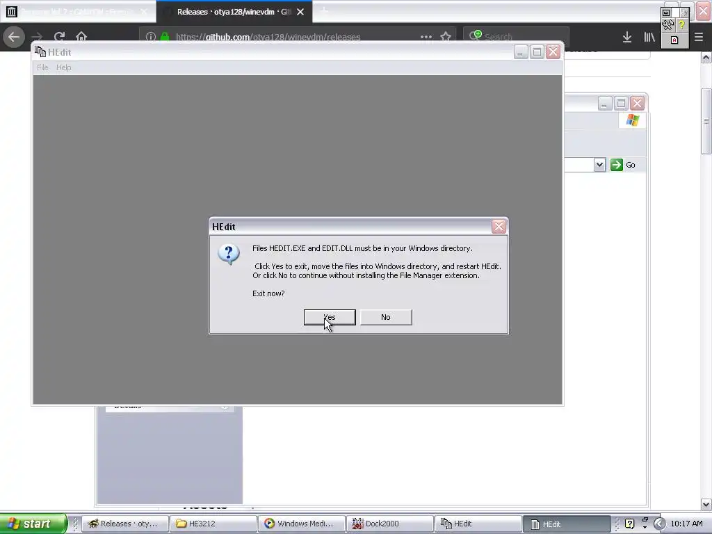The height and width of the screenshot is (534, 712).
Task: Open the page actions three-dot menu
Action: click(426, 37)
